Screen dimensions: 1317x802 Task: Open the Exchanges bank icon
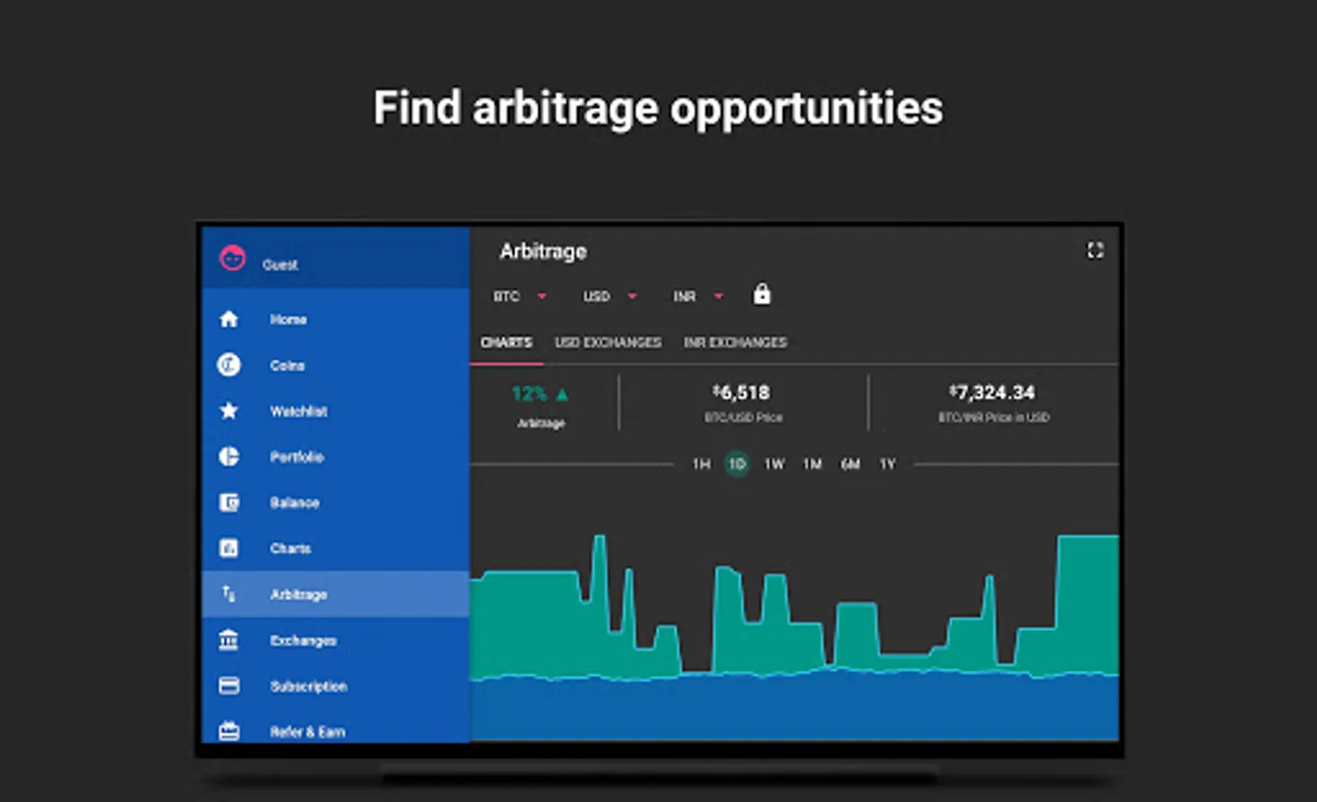[x=229, y=640]
